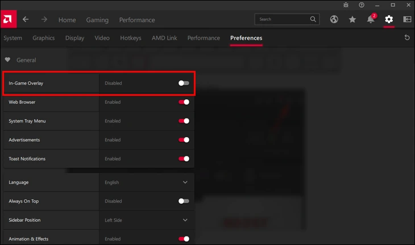415x245 pixels.
Task: Disable the Advertisements toggle
Action: tap(184, 140)
